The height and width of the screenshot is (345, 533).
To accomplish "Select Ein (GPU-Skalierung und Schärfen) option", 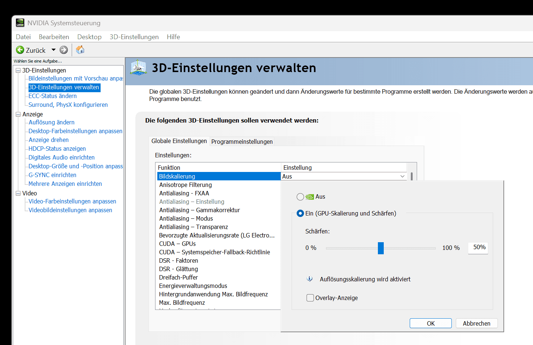I will point(300,213).
